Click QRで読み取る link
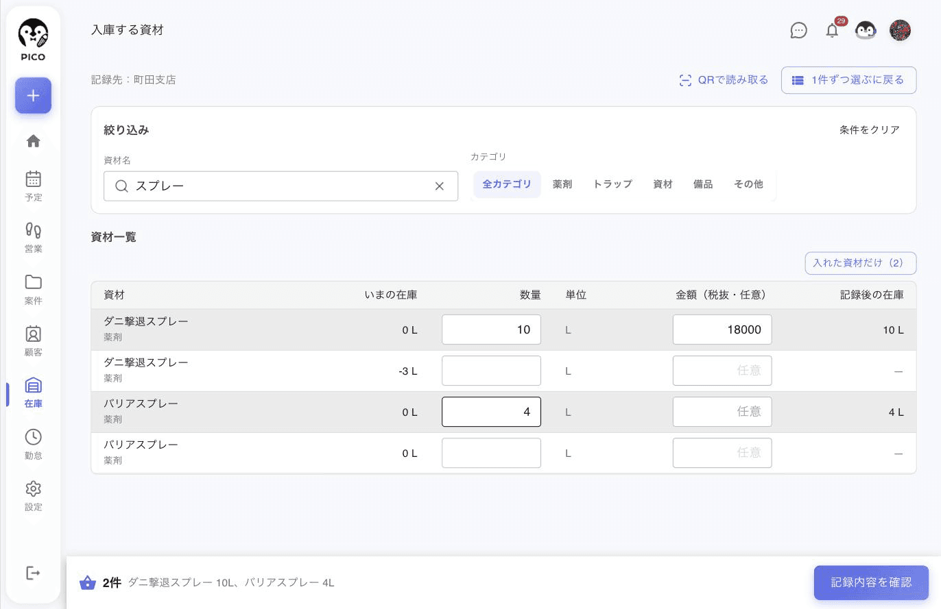941x609 pixels. pyautogui.click(x=724, y=80)
